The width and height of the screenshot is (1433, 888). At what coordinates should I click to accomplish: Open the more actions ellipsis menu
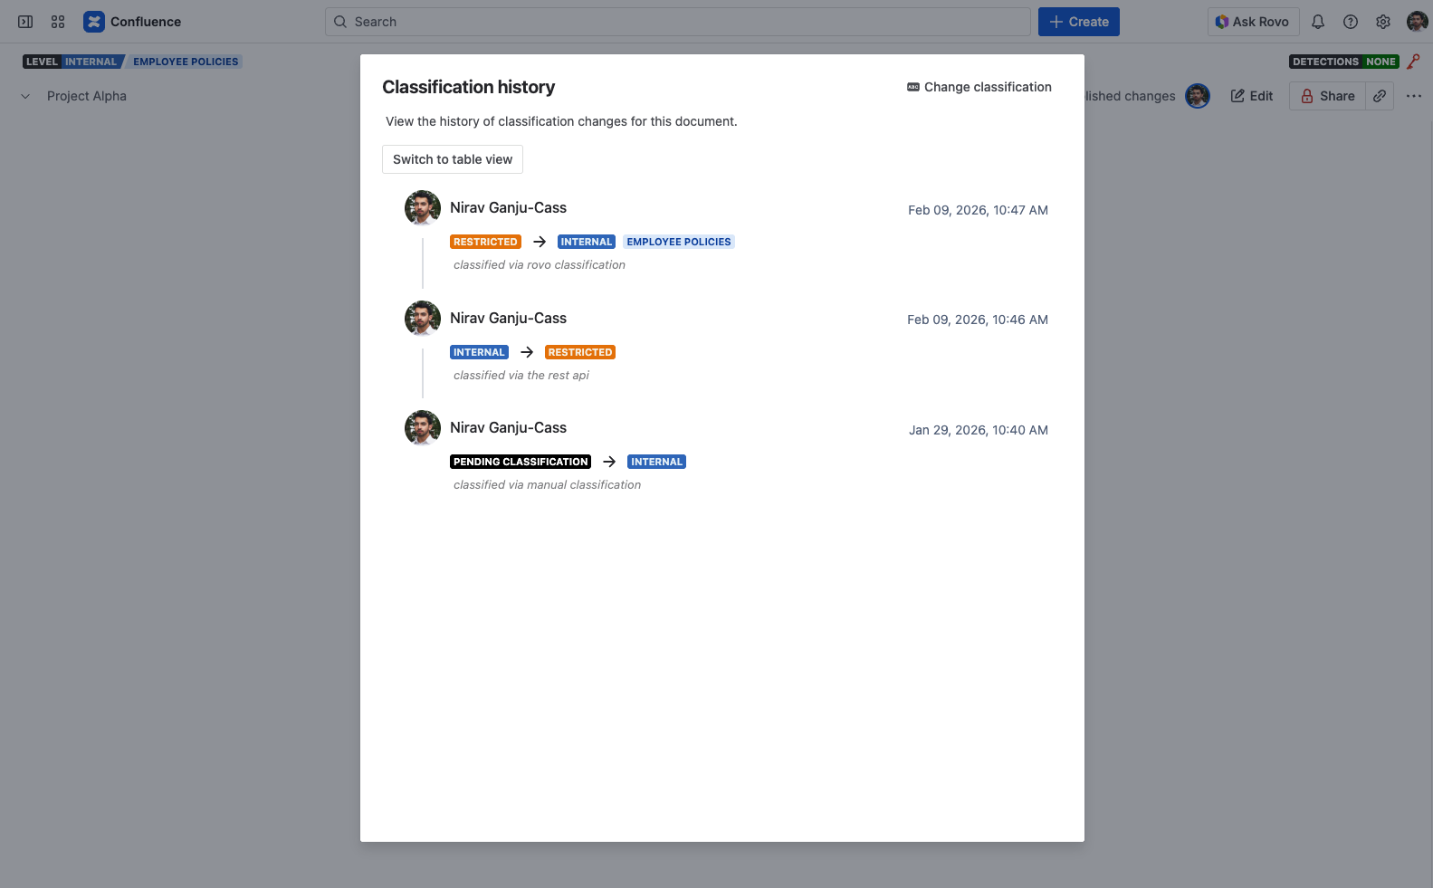coord(1414,96)
